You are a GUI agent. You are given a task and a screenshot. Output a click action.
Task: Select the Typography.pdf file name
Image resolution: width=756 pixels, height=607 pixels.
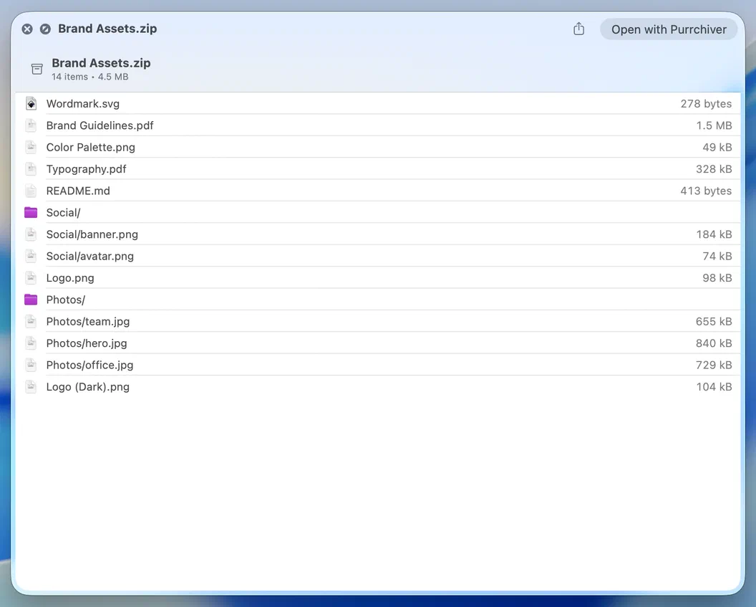(87, 169)
